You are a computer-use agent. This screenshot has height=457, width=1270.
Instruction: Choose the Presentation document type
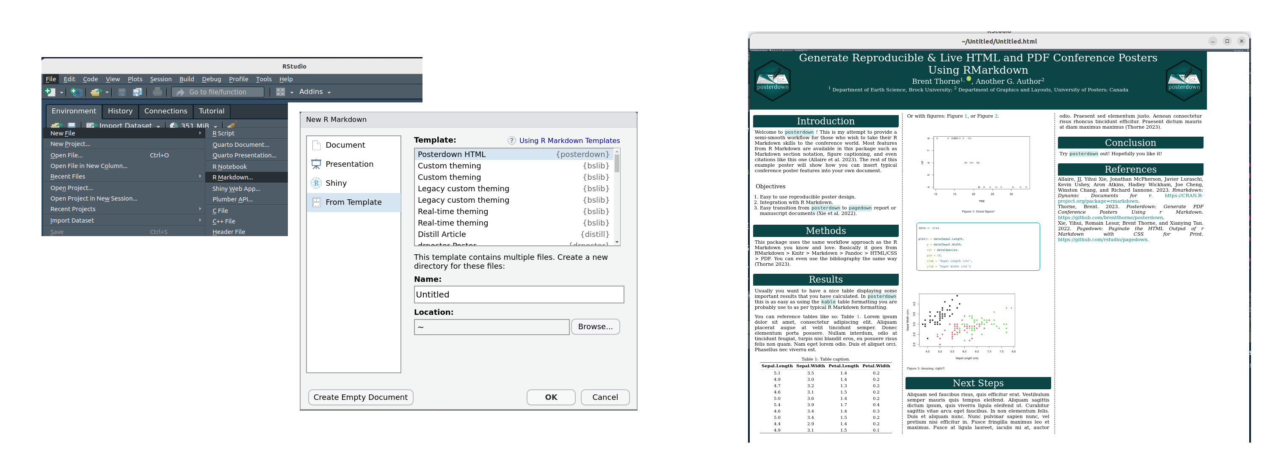pos(349,164)
